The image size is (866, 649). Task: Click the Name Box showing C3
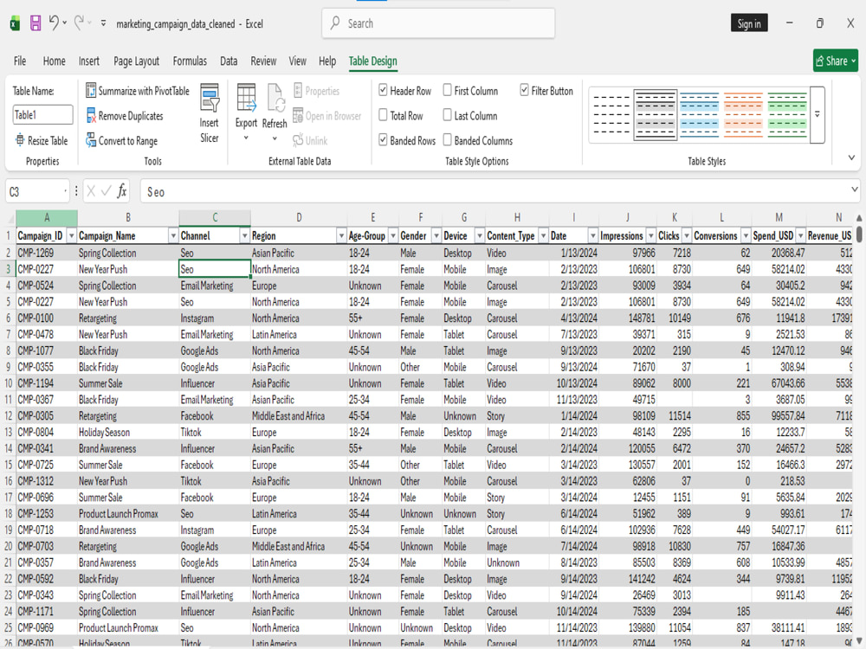35,191
